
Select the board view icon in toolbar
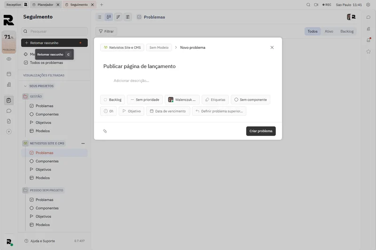pos(109,17)
